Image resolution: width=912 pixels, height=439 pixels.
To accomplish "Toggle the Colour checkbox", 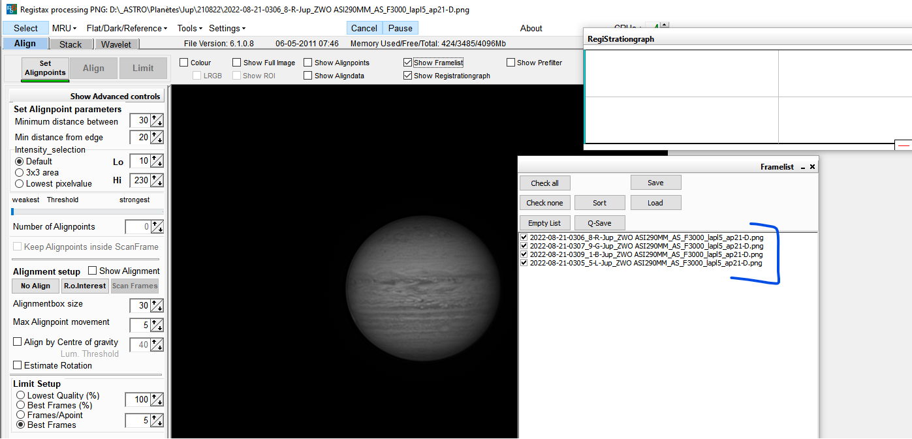I will point(184,63).
